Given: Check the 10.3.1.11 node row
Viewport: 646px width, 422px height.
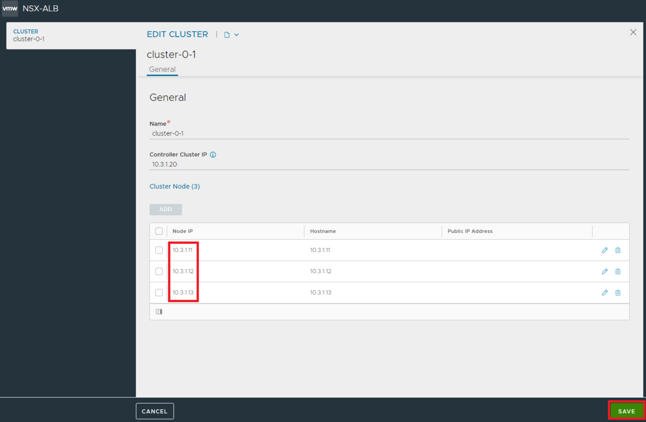Looking at the screenshot, I should [x=159, y=250].
